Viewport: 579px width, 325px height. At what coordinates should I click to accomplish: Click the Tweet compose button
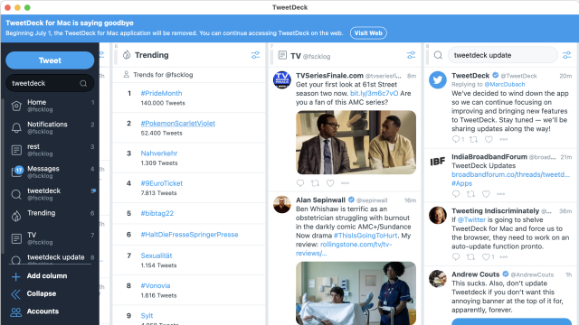50,60
